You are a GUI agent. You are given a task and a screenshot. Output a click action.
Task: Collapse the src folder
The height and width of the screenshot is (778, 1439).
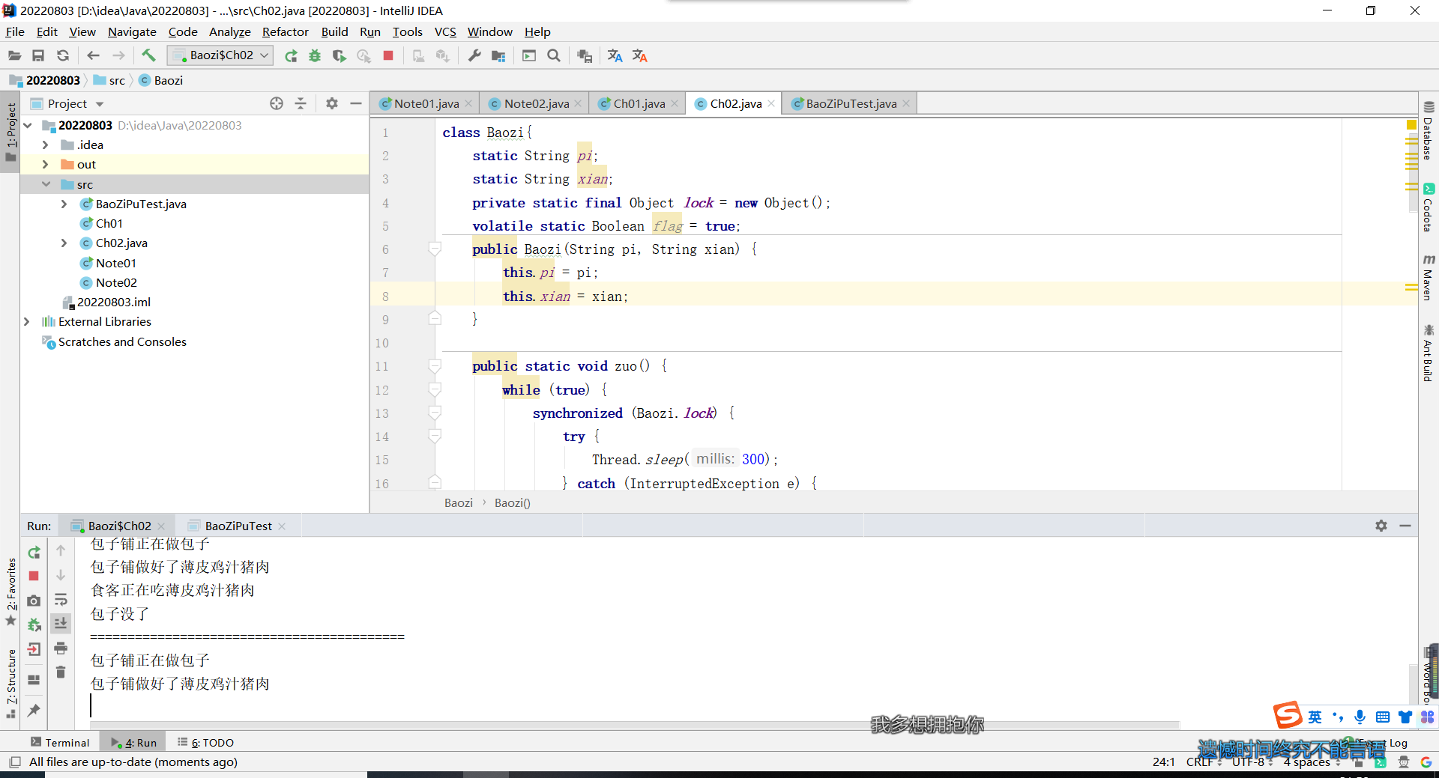tap(45, 184)
